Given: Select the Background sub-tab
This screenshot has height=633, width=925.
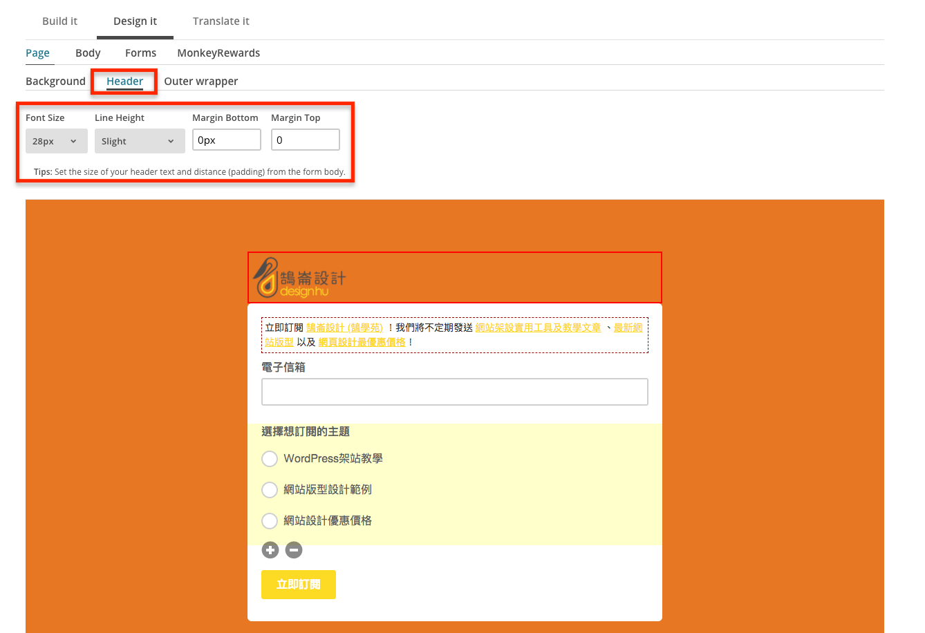Looking at the screenshot, I should [x=55, y=82].
